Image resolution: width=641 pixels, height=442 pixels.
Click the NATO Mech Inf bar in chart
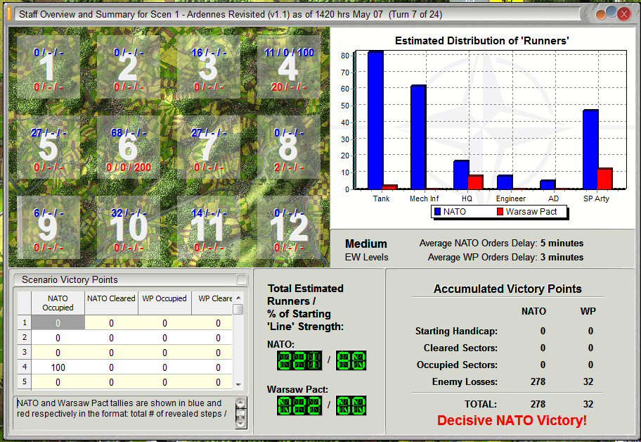[x=418, y=137]
